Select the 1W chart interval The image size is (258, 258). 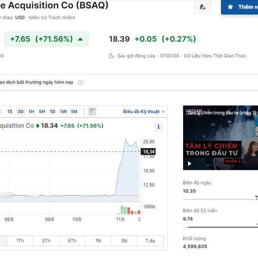click(63, 111)
